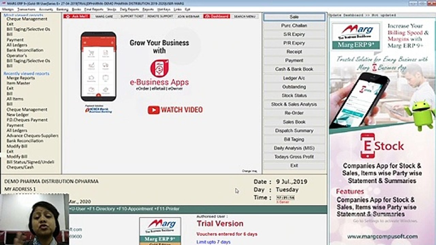Open the Links menu
436x245 pixels.
(x=177, y=10)
